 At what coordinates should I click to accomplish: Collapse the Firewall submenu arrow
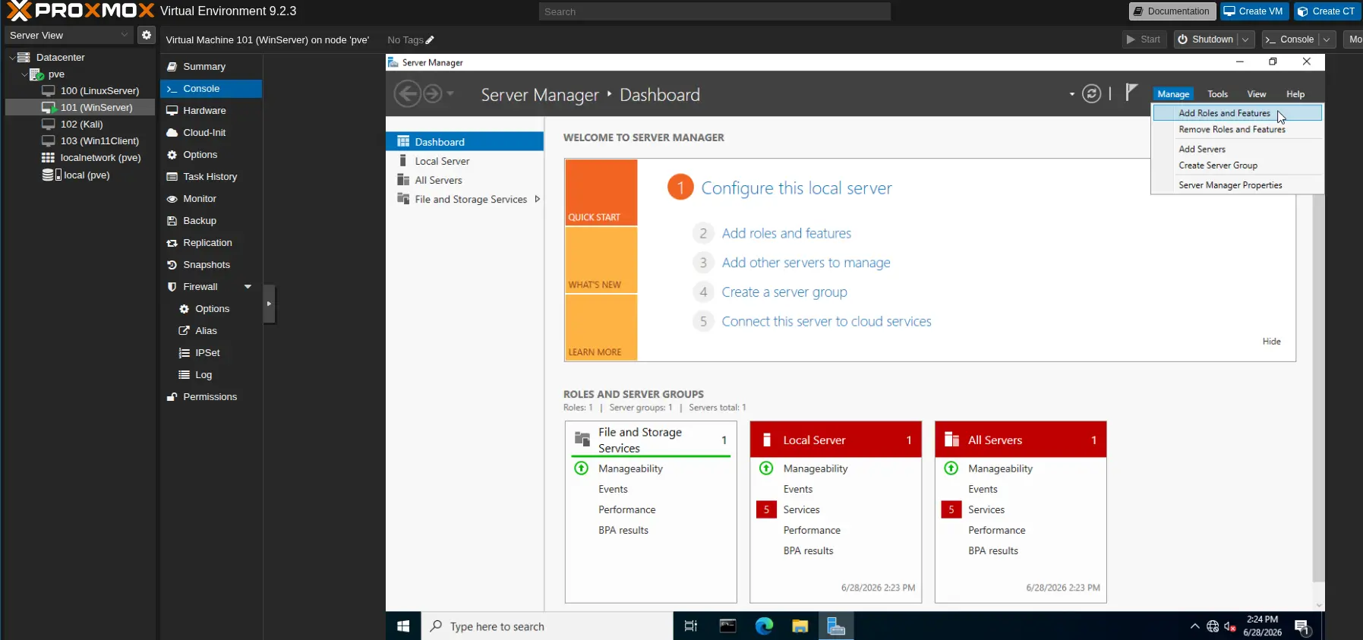coord(248,287)
